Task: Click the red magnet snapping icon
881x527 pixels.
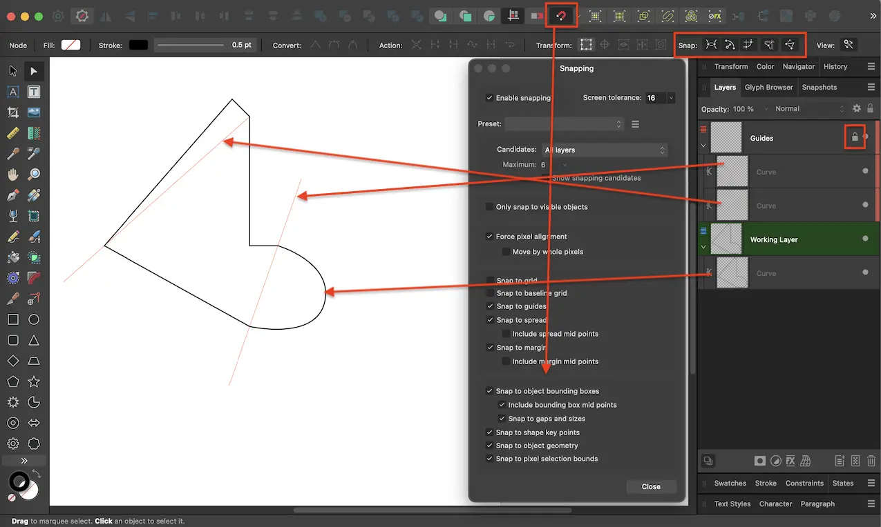Action: point(561,16)
